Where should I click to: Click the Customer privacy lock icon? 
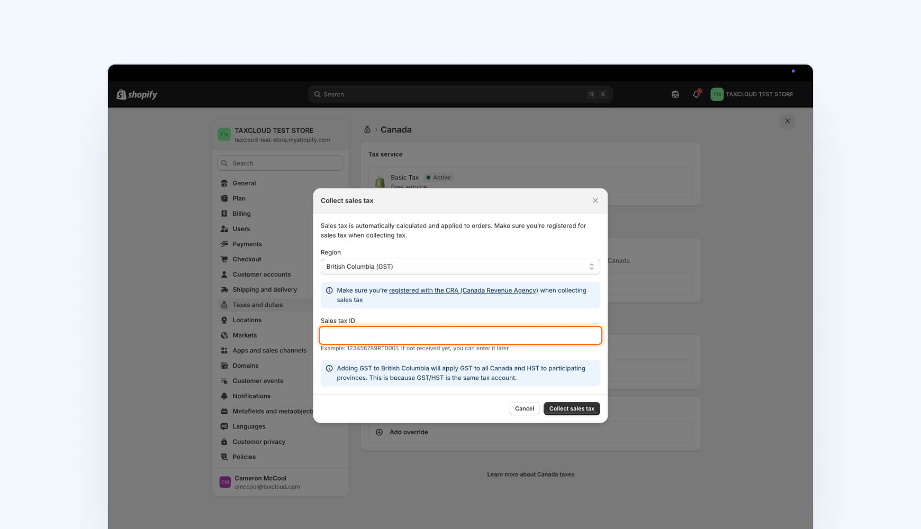coord(224,441)
